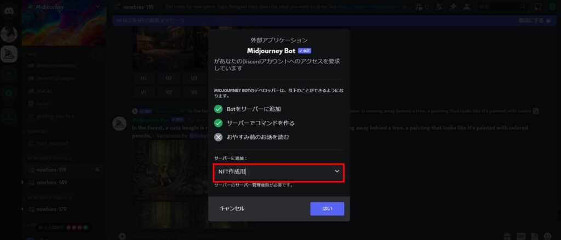Image resolution: width=561 pixels, height=240 pixels.
Task: Show the member list icon
Action: tap(467, 7)
